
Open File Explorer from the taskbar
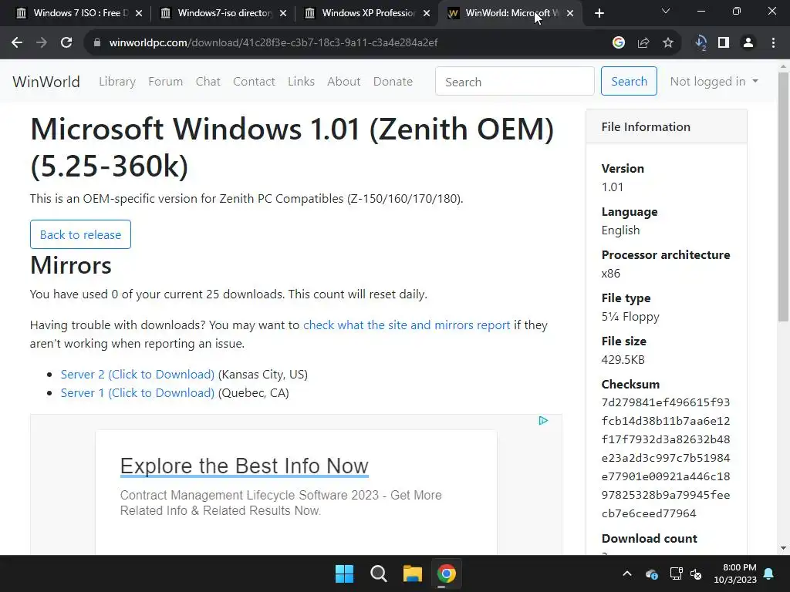pos(412,573)
